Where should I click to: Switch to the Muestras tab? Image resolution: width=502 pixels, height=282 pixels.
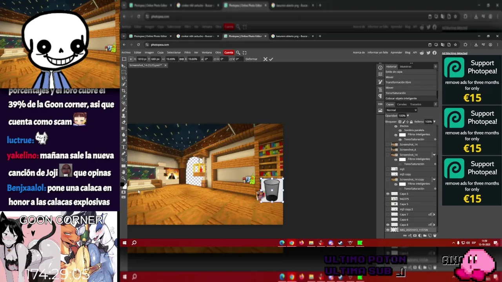[406, 67]
